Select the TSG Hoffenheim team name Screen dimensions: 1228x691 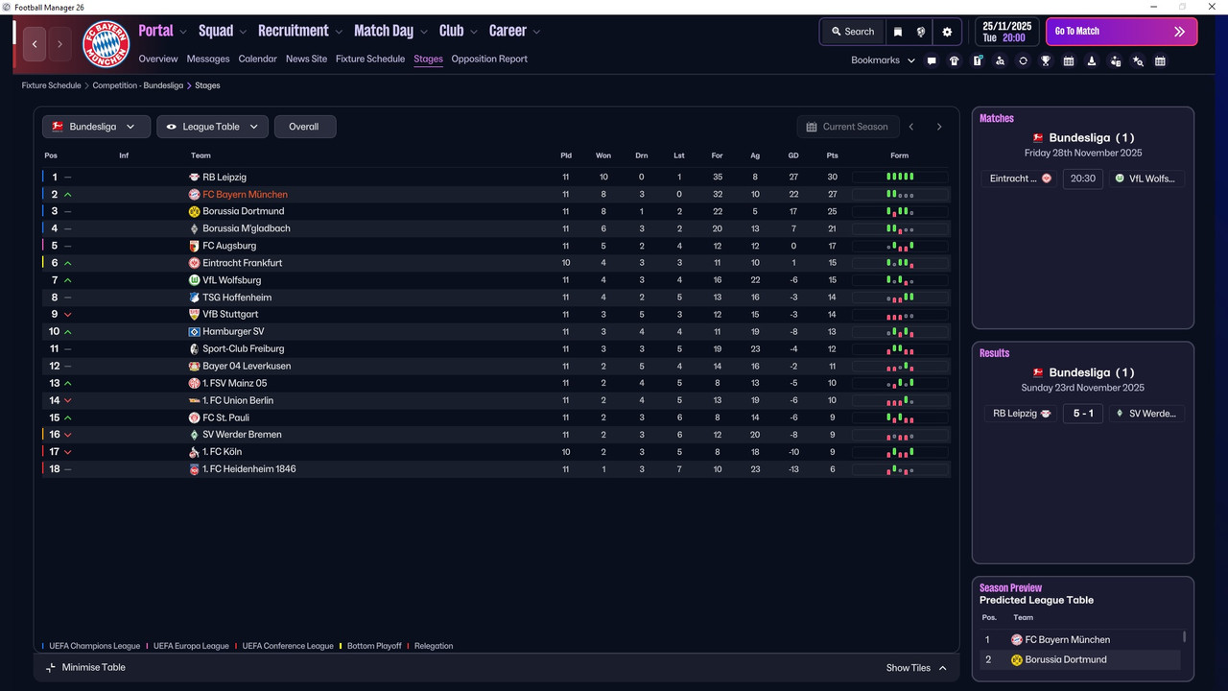(237, 298)
